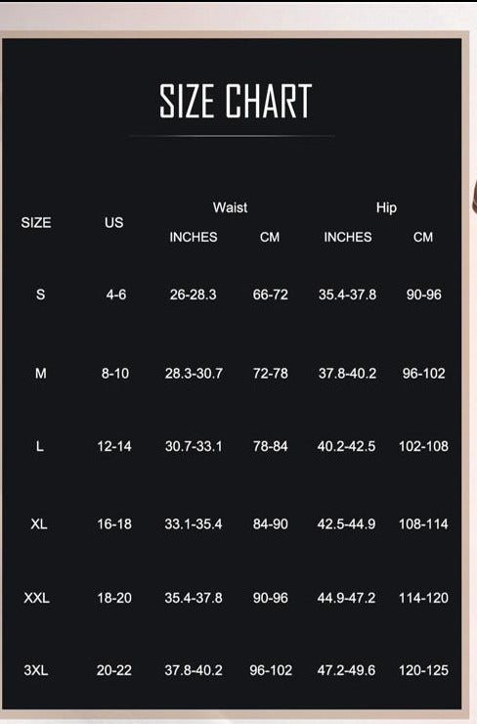The height and width of the screenshot is (724, 477).
Task: Click the XL size row label
Action: [39, 524]
